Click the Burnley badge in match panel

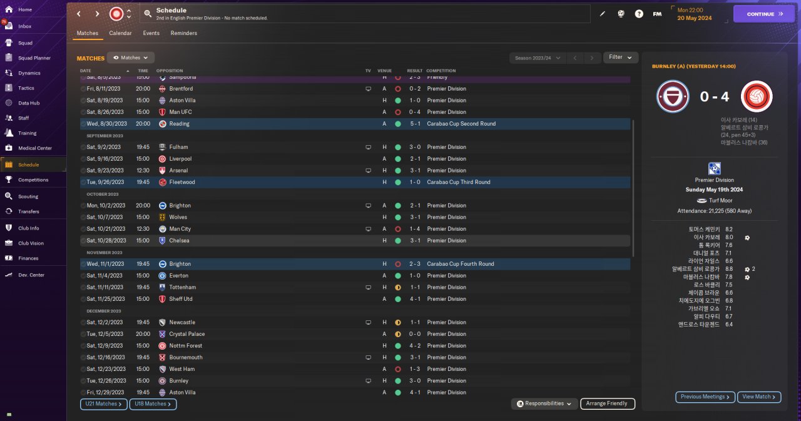(673, 96)
